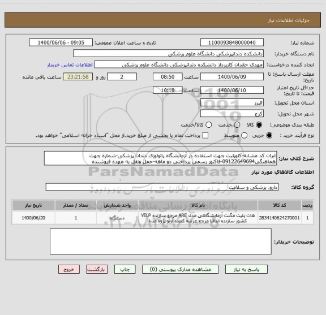Click the جزئیات اطلاعات نیاز page title

click(289, 20)
